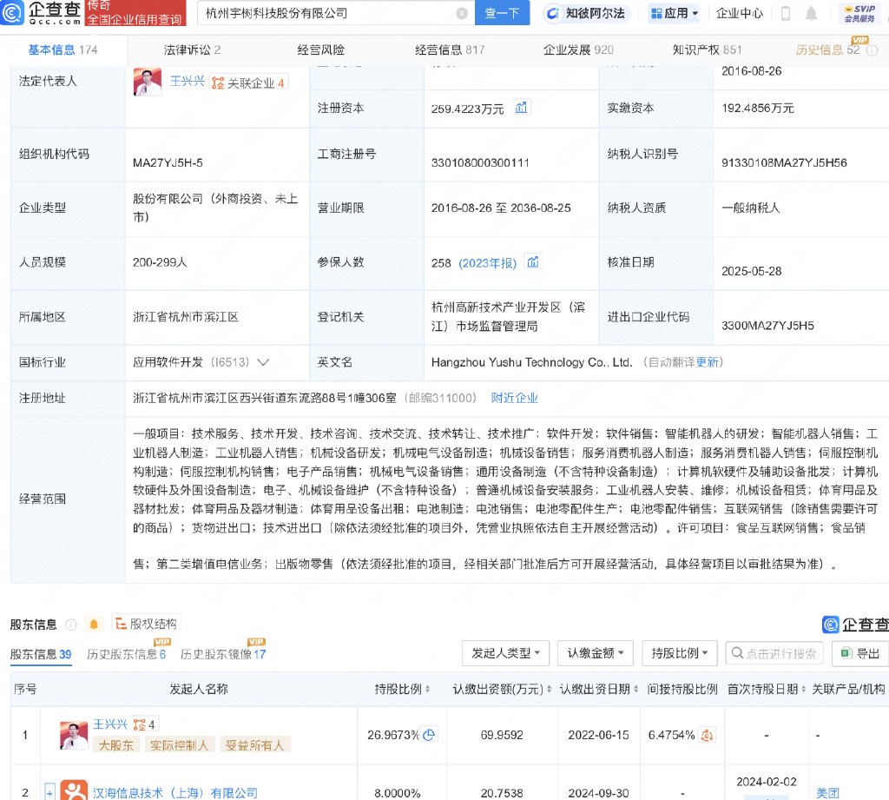Open 发起人类型 filter dropdown
Image resolution: width=889 pixels, height=800 pixels.
tap(506, 653)
